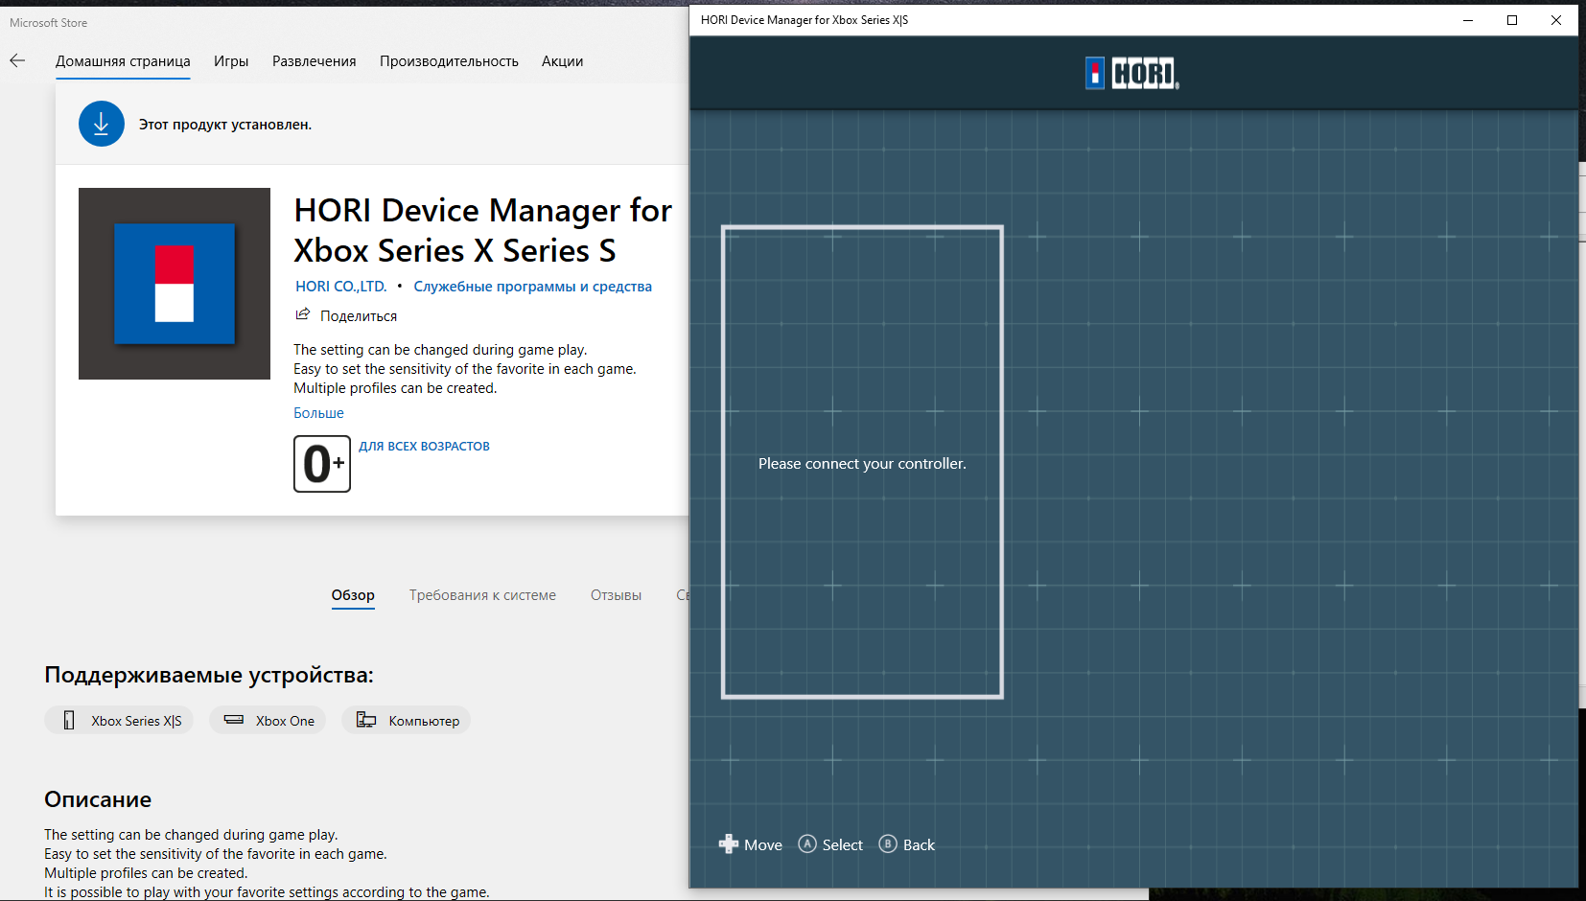1586x901 pixels.
Task: Click the Xbox Series X|S device label
Action: point(136,721)
